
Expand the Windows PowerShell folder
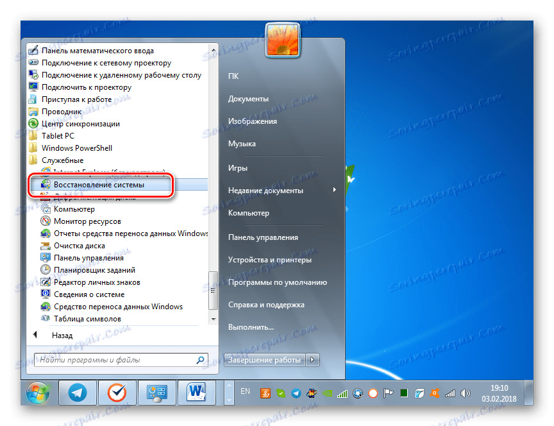(77, 148)
